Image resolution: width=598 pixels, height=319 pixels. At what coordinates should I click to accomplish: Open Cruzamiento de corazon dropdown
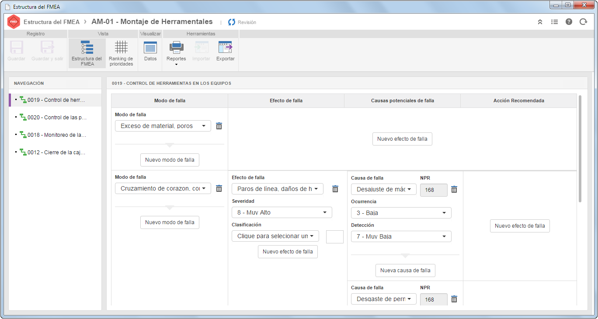(163, 188)
